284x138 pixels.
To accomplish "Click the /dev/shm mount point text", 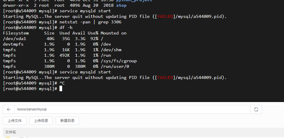I will pyautogui.click(x=111, y=50).
